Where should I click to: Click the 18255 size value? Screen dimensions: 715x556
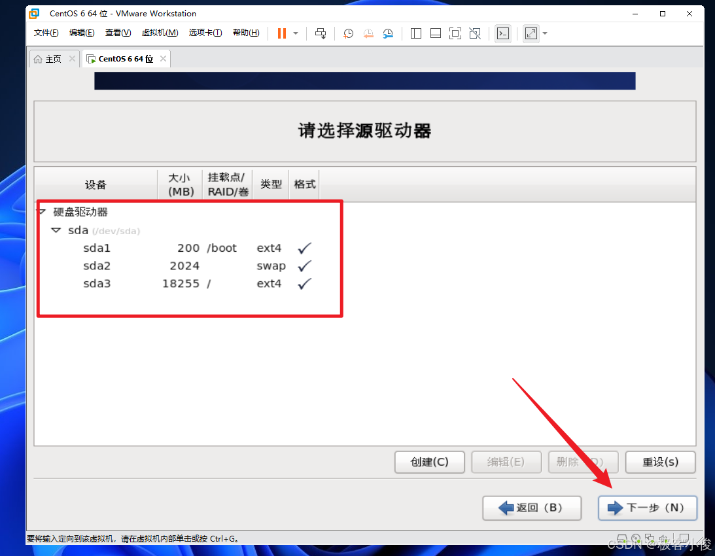click(x=181, y=284)
